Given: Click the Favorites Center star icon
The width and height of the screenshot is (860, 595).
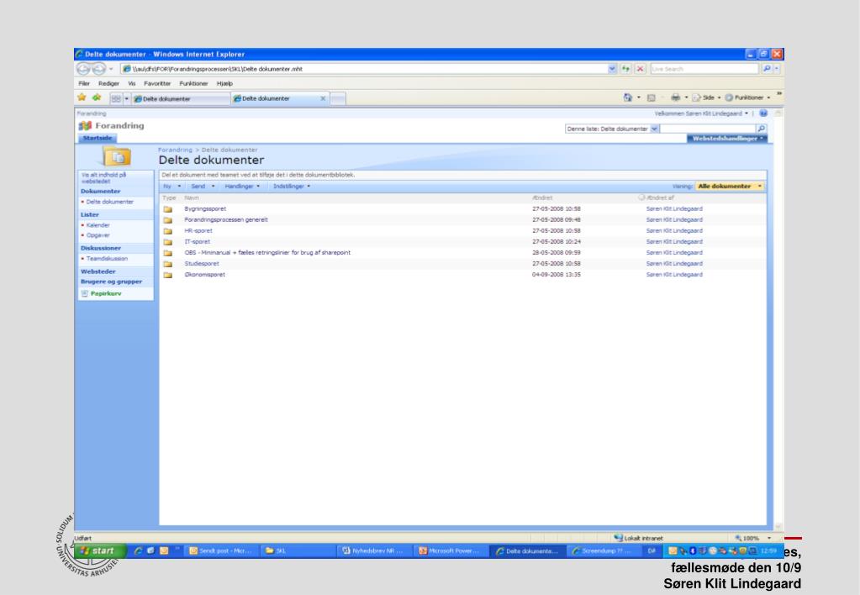Looking at the screenshot, I should (82, 97).
